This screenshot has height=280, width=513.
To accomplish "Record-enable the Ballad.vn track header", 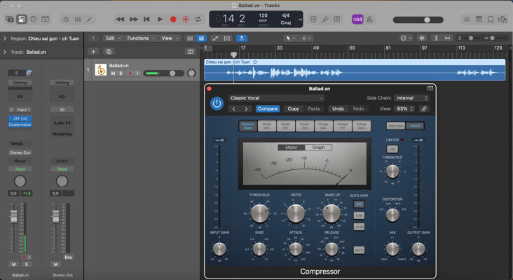I will [130, 73].
